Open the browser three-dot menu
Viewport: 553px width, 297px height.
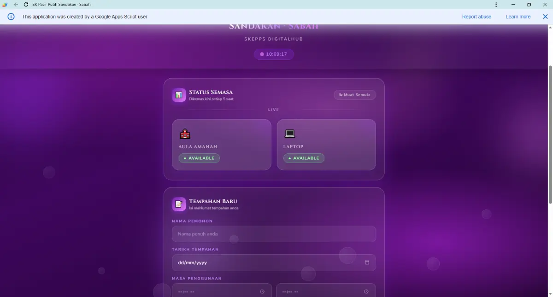pos(496,5)
